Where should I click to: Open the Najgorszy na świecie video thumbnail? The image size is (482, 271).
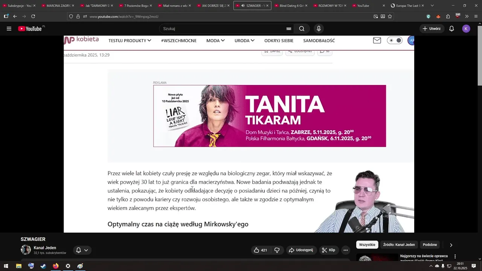coord(377,257)
